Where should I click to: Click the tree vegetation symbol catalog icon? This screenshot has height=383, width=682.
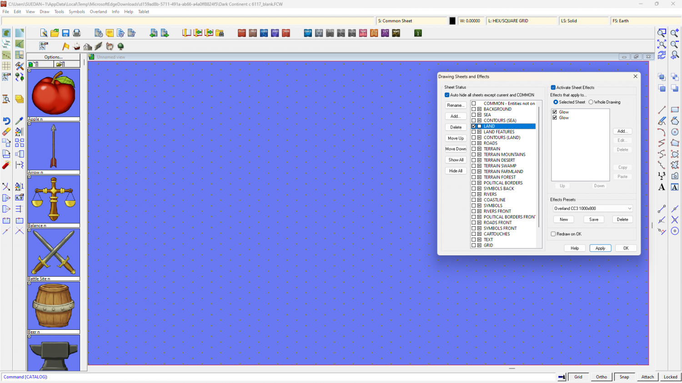(x=120, y=46)
